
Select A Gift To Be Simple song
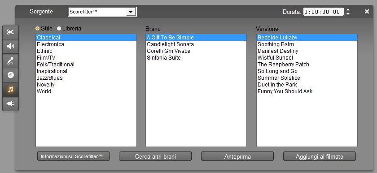pos(196,38)
